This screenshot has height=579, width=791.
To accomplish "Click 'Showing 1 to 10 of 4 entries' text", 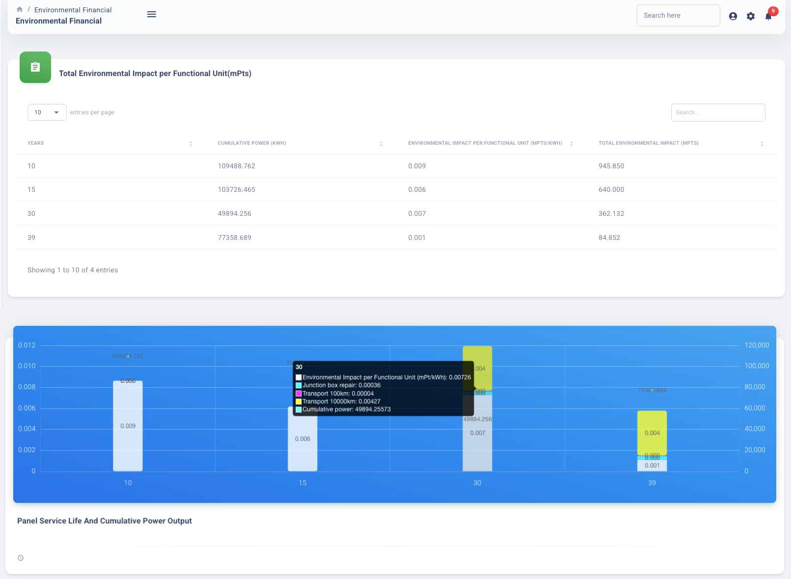I will pyautogui.click(x=73, y=270).
